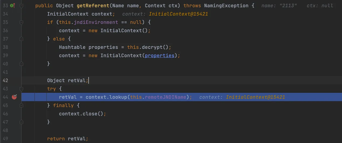Place cursor on return retVal statement
The width and height of the screenshot is (342, 143).
pyautogui.click(x=67, y=139)
